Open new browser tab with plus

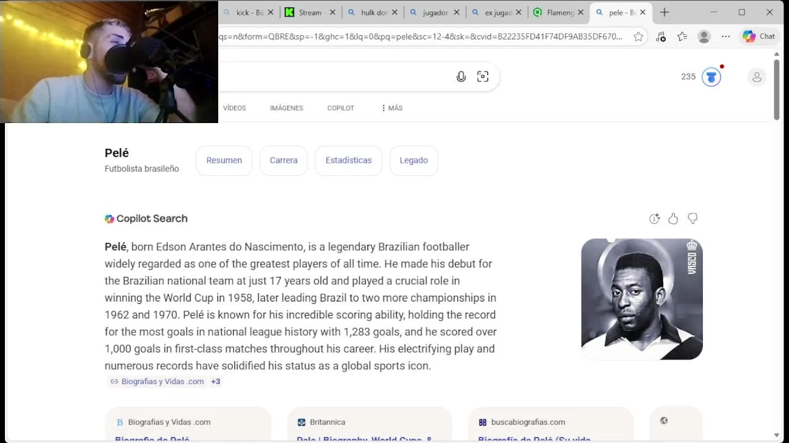tap(664, 12)
